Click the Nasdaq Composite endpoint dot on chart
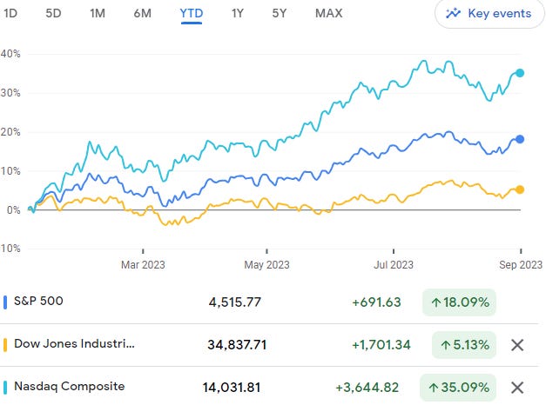 coord(520,73)
